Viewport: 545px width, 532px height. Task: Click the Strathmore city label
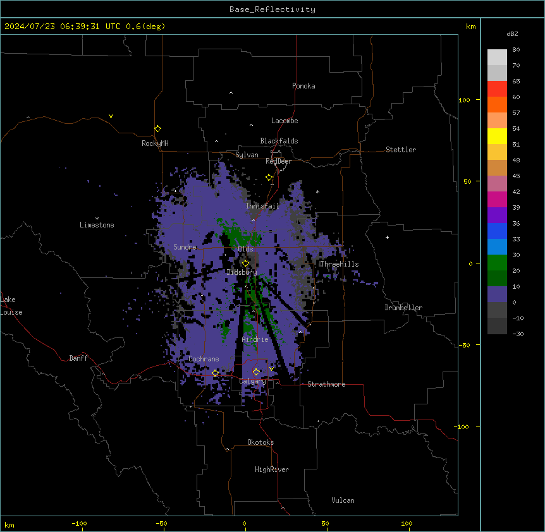tap(326, 384)
